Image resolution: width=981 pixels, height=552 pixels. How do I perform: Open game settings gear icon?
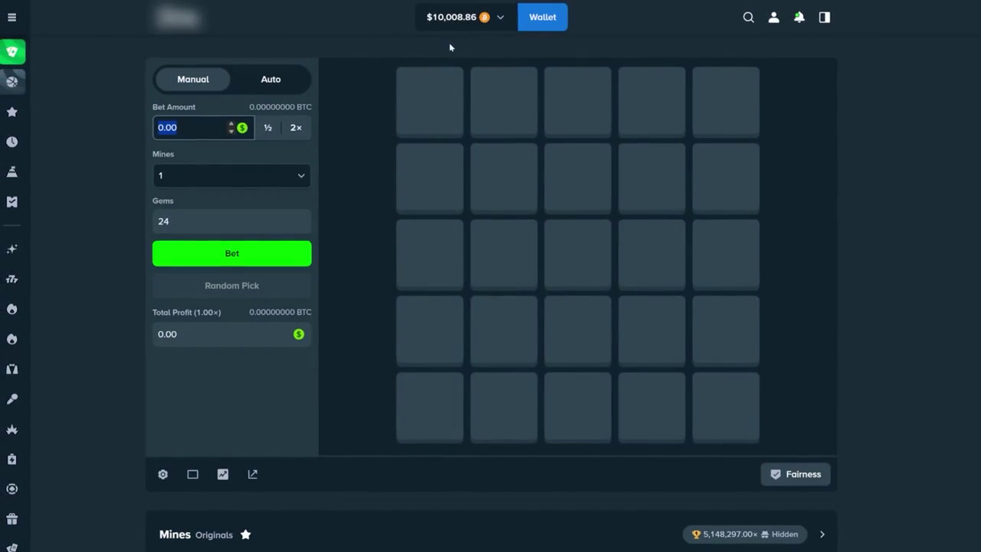click(x=162, y=475)
